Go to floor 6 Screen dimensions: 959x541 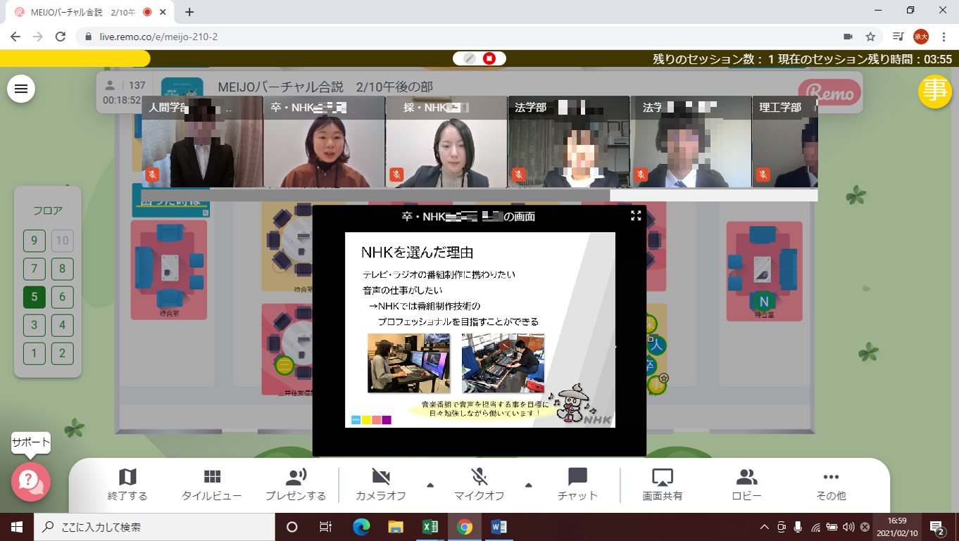point(62,297)
